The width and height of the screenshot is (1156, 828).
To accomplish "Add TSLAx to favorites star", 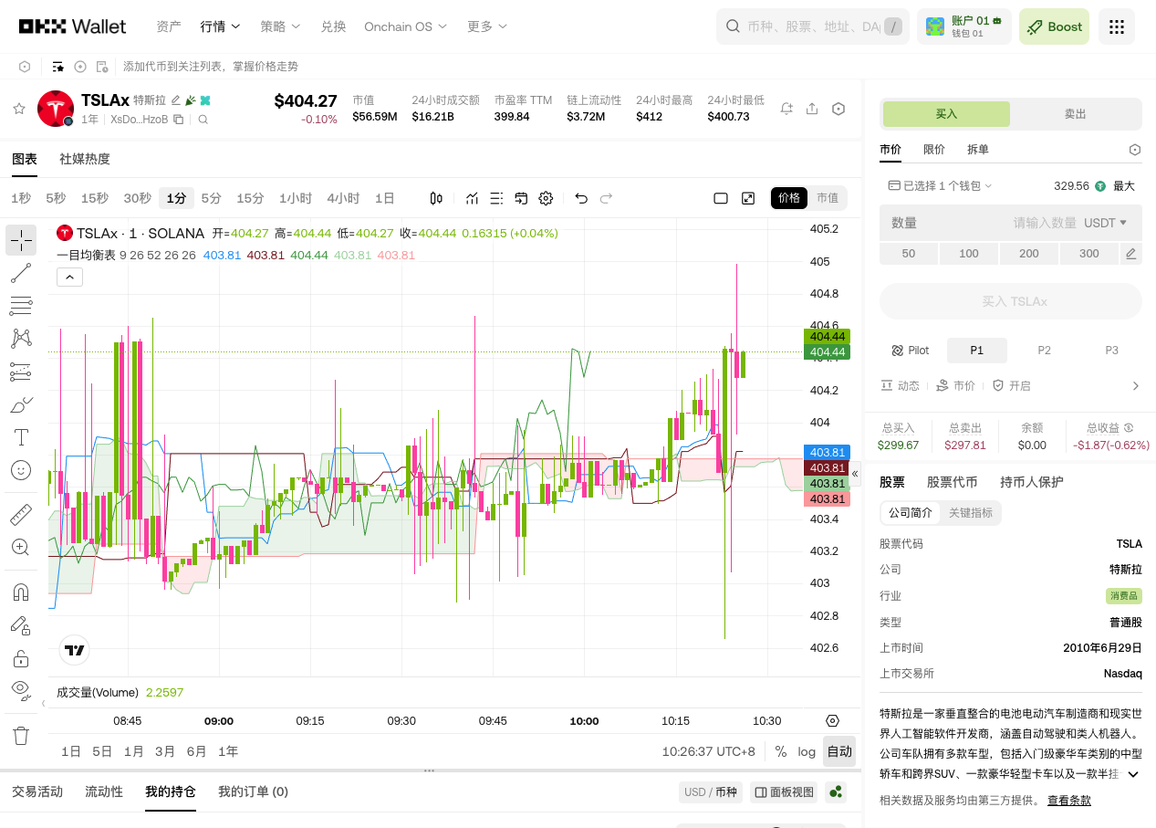I will point(18,109).
